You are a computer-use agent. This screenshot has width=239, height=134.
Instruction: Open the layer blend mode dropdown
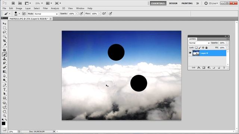coord(199,43)
